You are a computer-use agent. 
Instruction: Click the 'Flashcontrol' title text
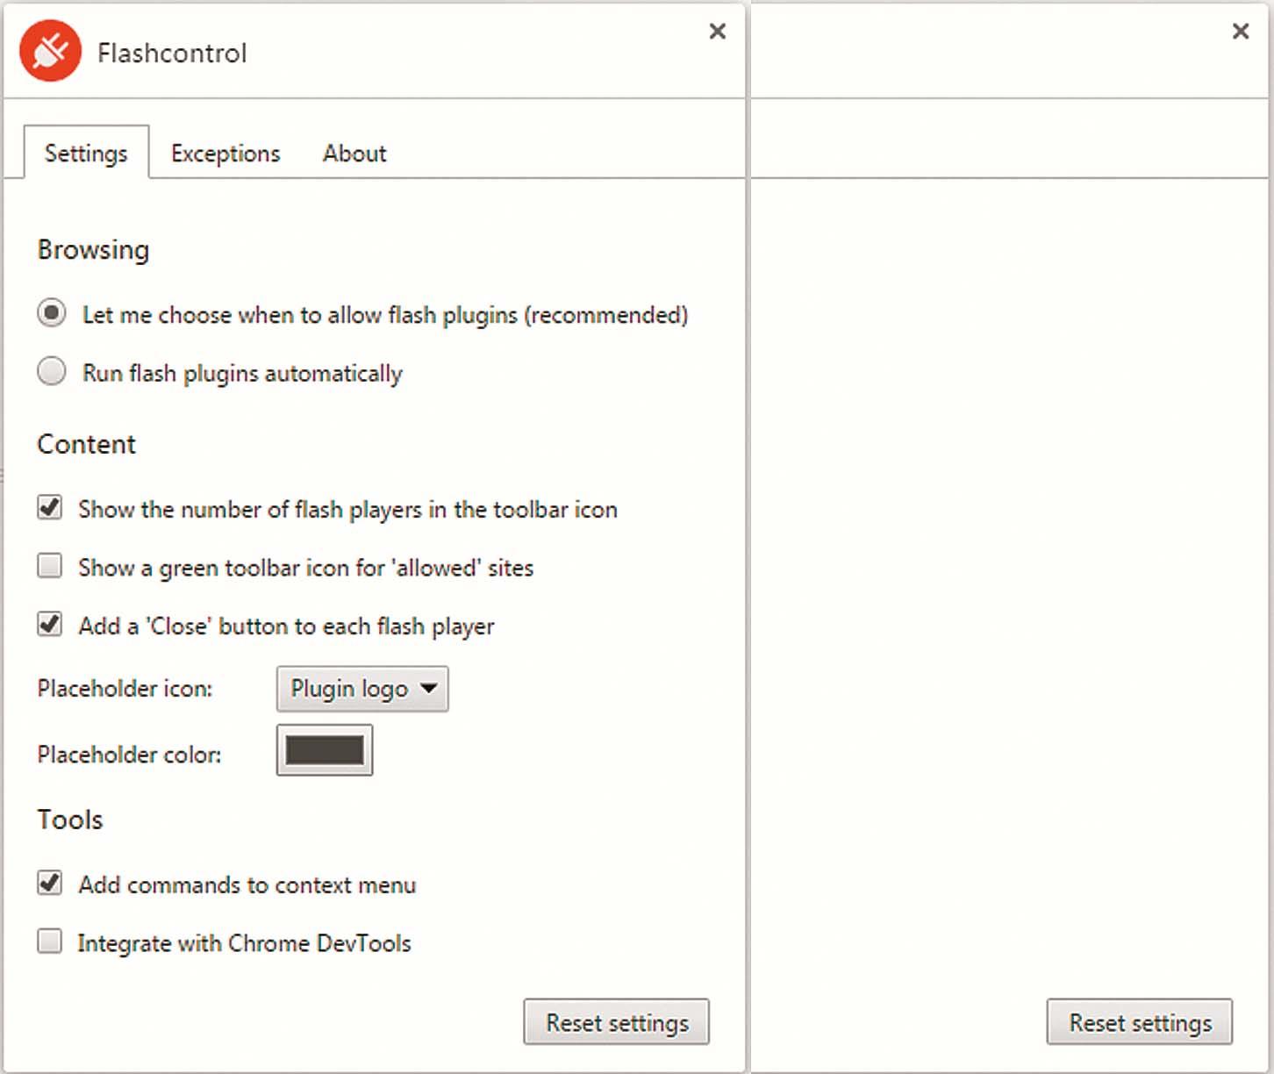click(172, 54)
